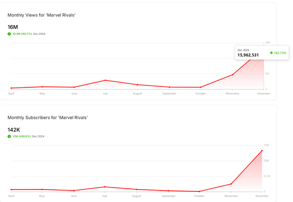The width and height of the screenshot is (293, 202).
Task: Select the December data point on subscribers chart
Action: (262, 150)
